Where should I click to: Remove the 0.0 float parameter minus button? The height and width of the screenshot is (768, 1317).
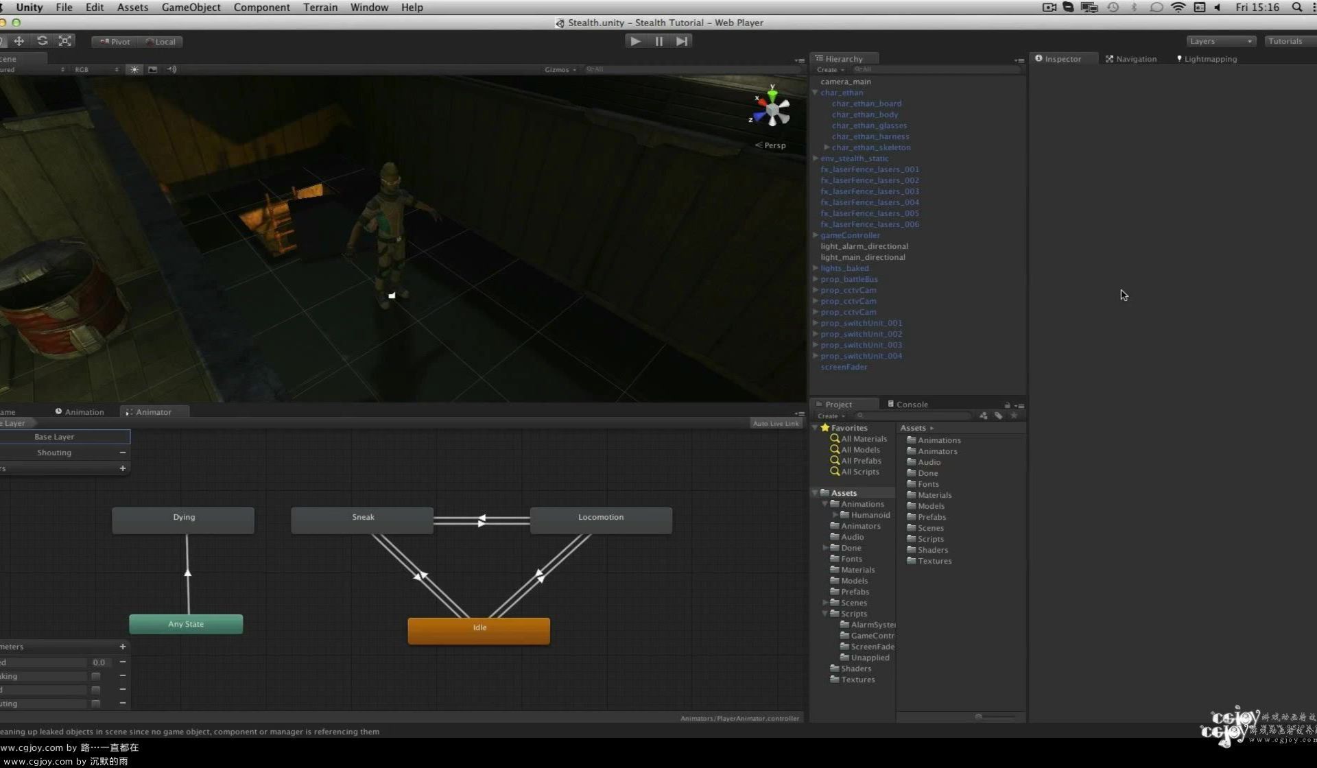point(123,662)
